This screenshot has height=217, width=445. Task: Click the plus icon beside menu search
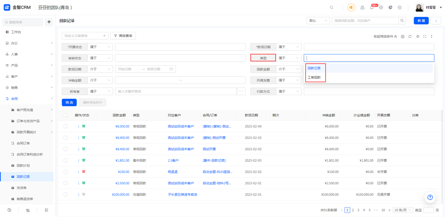pos(49,22)
